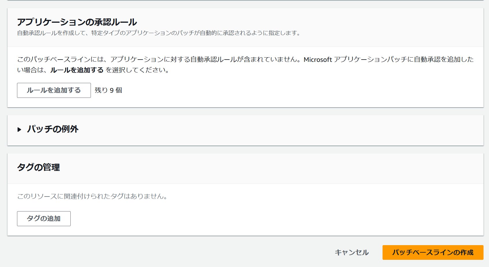Click を選択してください text ending the paragraph
Screen dimensions: 489x267
pos(137,70)
